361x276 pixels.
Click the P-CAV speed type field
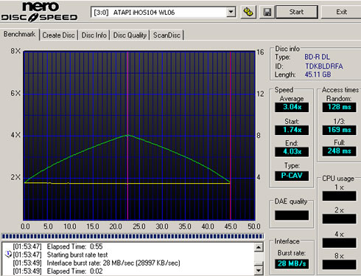coord(292,176)
